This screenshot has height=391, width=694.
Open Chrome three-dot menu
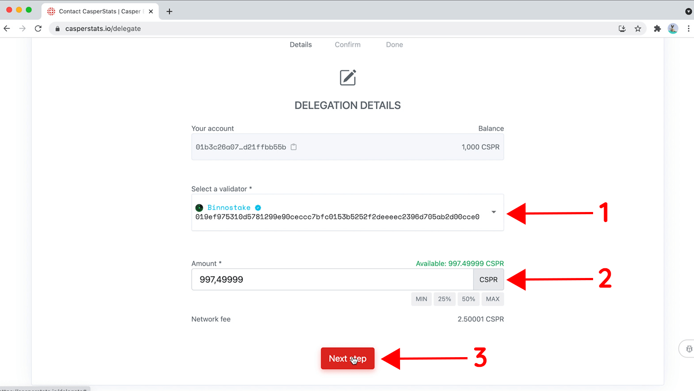[x=688, y=29]
